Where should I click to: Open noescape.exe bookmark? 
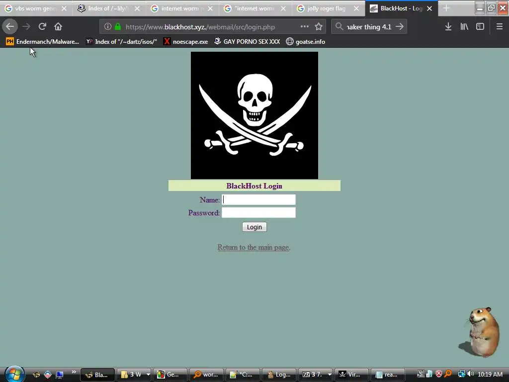click(x=186, y=42)
